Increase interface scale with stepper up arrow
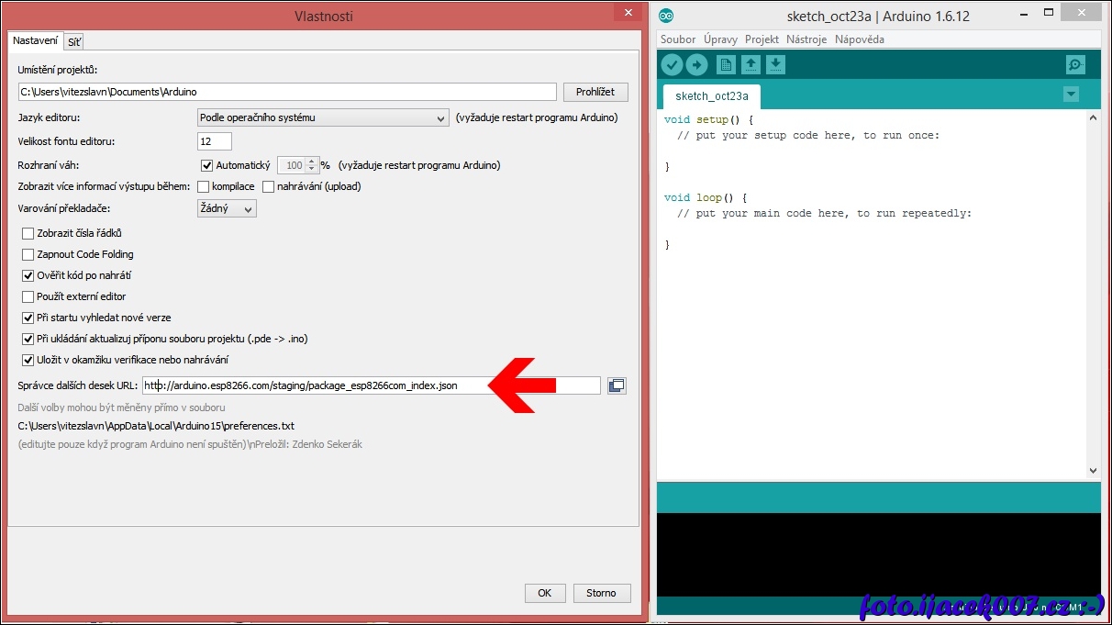The width and height of the screenshot is (1112, 625). [x=312, y=162]
